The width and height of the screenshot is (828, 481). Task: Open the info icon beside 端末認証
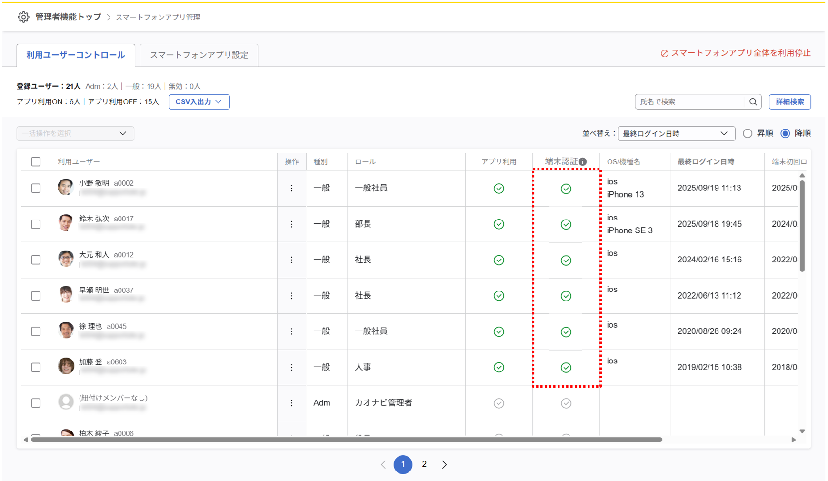[x=583, y=162]
